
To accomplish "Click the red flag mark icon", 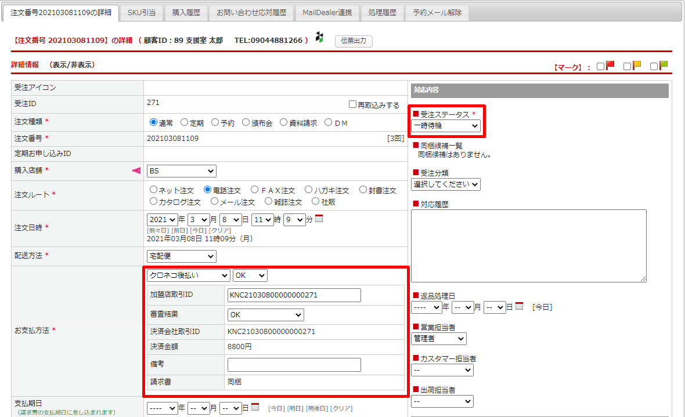I will (610, 66).
